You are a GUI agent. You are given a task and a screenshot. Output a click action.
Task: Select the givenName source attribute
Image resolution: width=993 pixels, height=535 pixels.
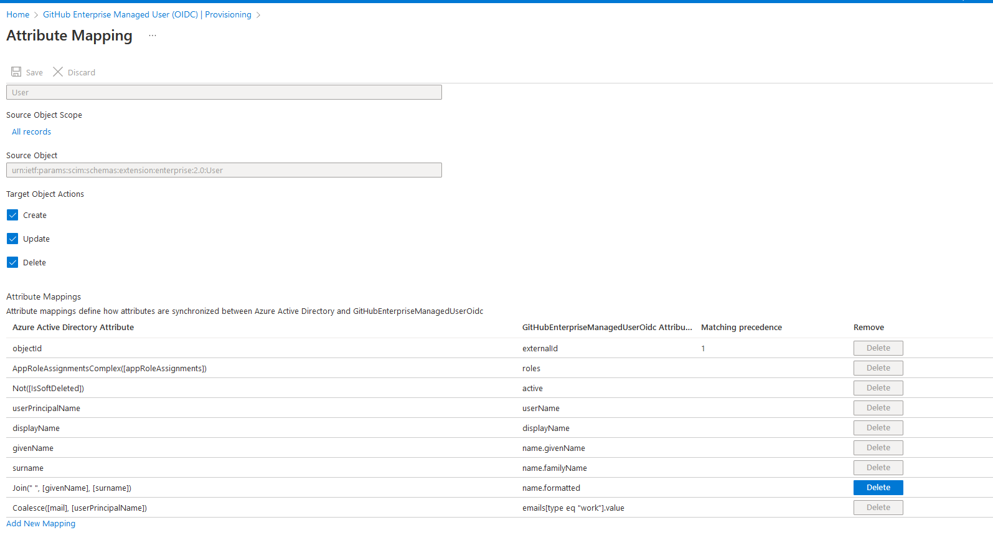(33, 448)
